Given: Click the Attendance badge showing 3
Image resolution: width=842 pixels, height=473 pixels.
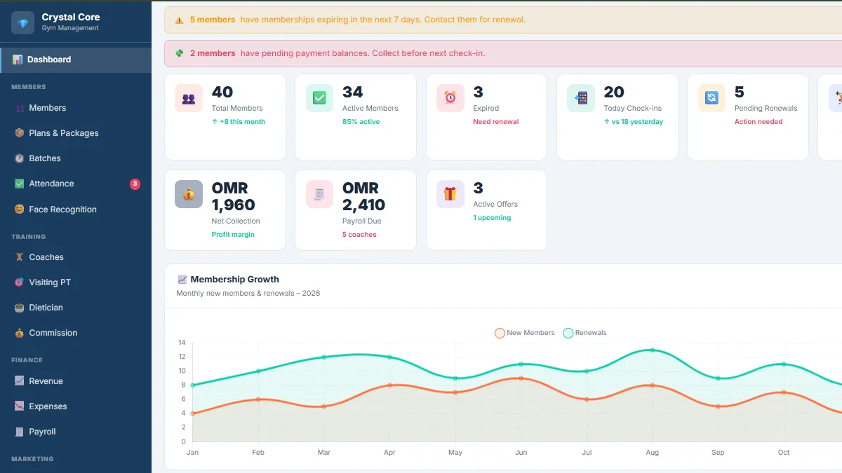Looking at the screenshot, I should [x=135, y=184].
